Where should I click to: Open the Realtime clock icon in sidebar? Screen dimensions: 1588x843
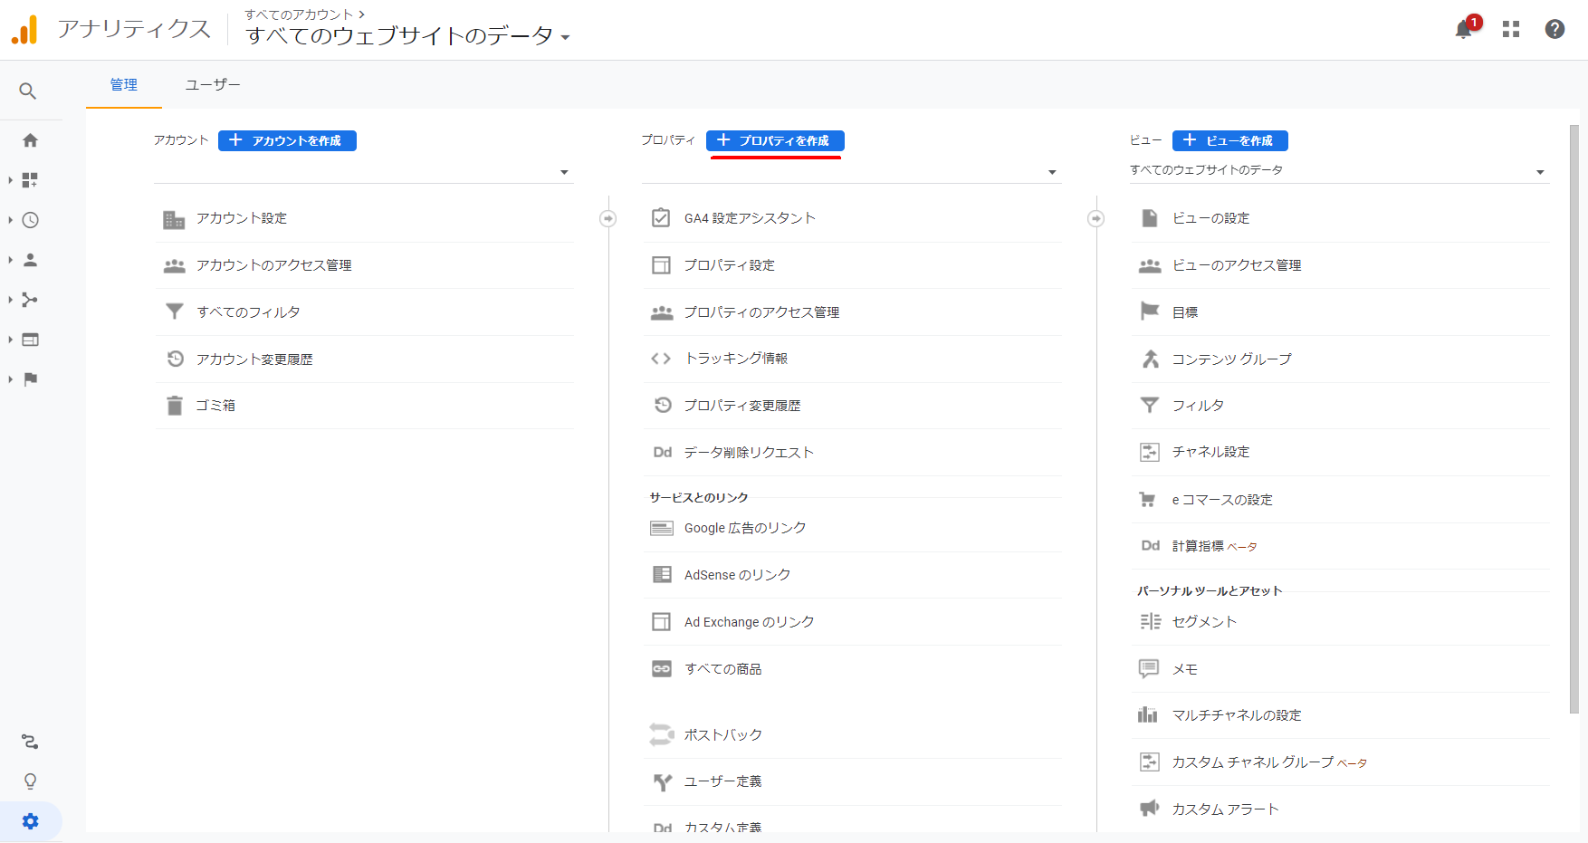click(x=30, y=220)
